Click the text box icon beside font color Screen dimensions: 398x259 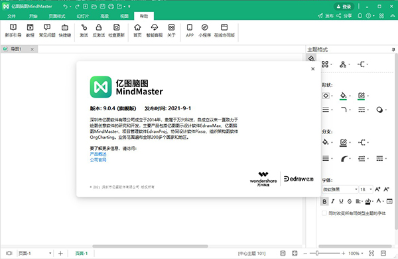pos(389,201)
